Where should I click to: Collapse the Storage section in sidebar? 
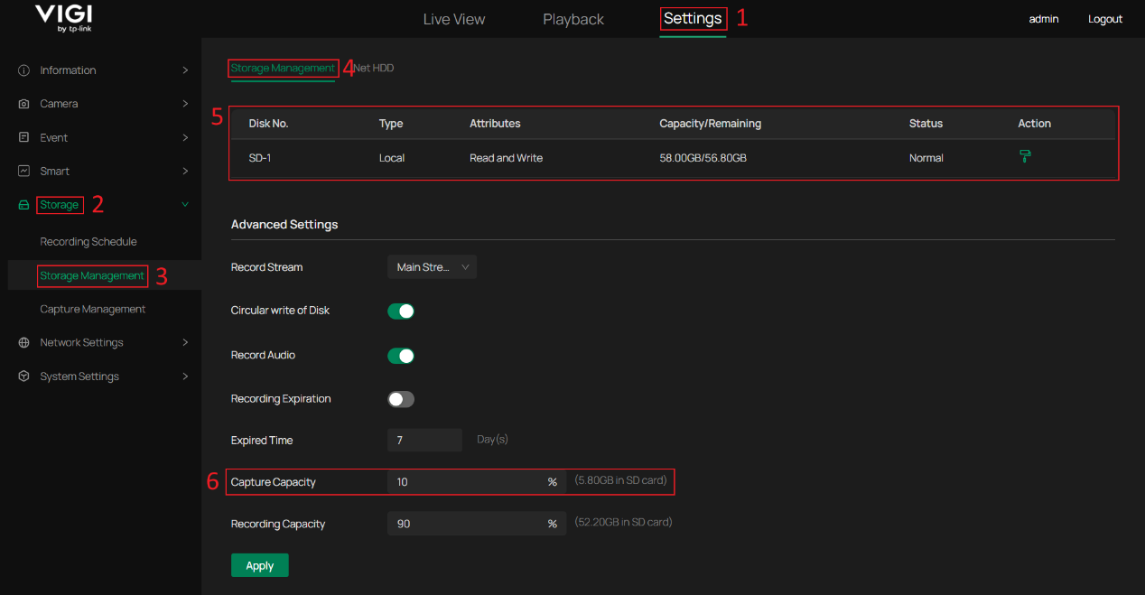click(x=184, y=204)
